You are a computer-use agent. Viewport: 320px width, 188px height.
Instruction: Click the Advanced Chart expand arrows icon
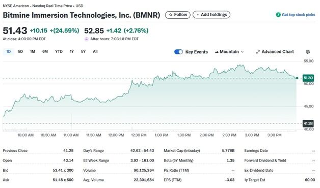[258, 52]
